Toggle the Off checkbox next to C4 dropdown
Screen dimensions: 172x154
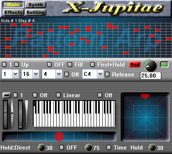click(x=67, y=74)
